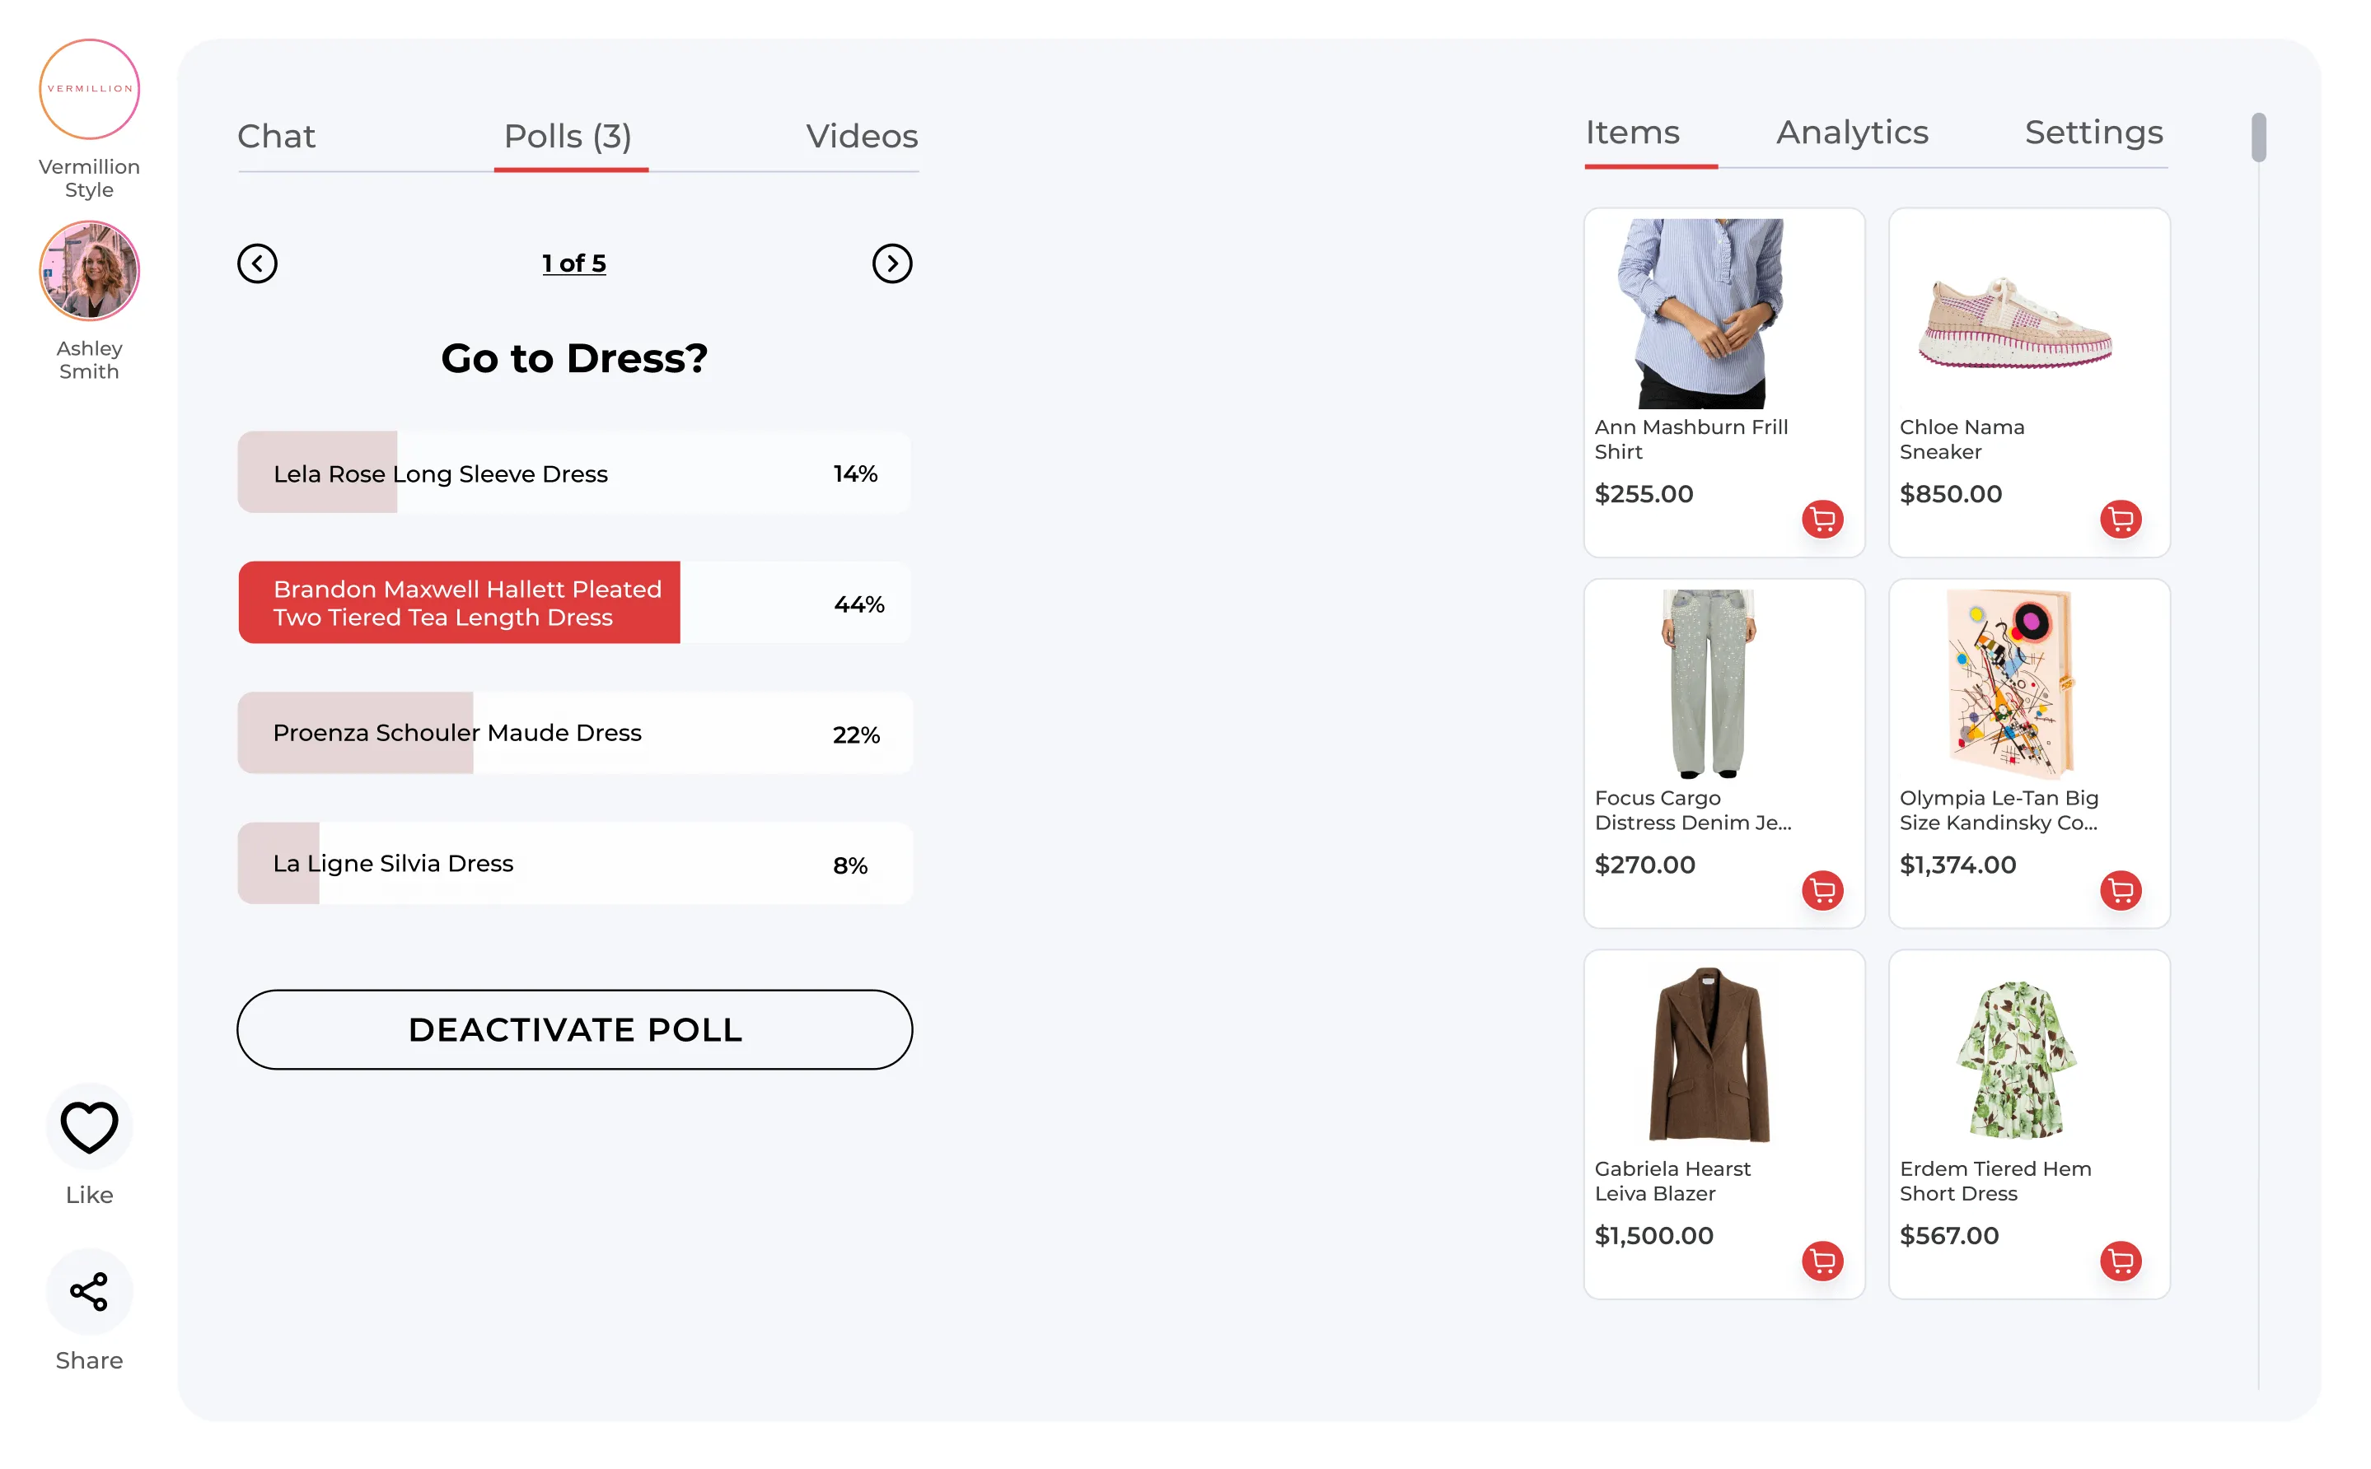Switch to the Analytics tab
Viewport: 2371px width, 1469px height.
pos(1851,133)
